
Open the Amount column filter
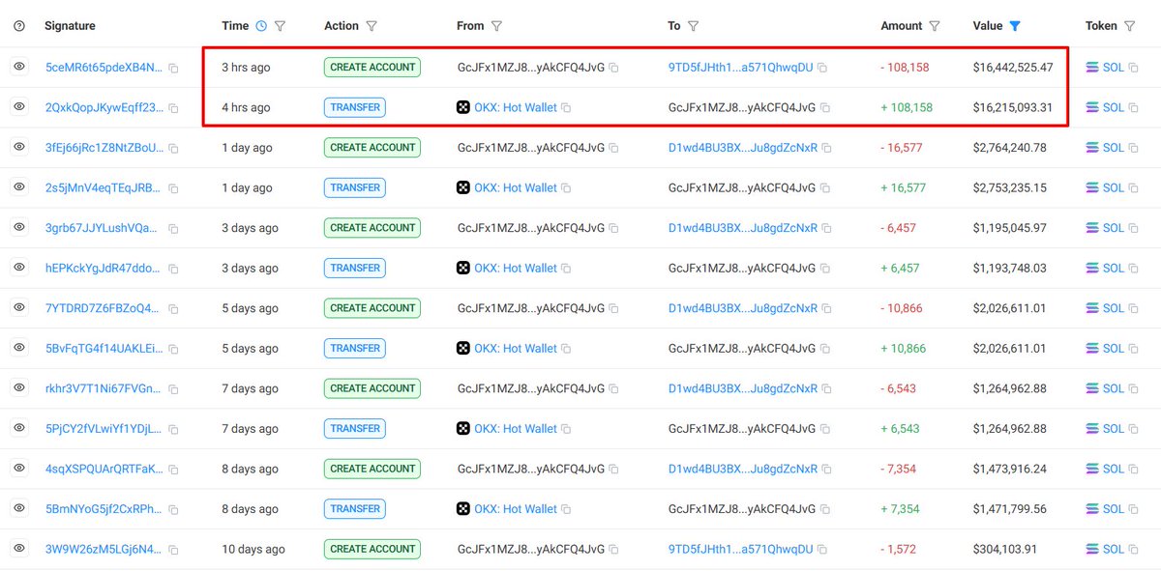tap(935, 26)
